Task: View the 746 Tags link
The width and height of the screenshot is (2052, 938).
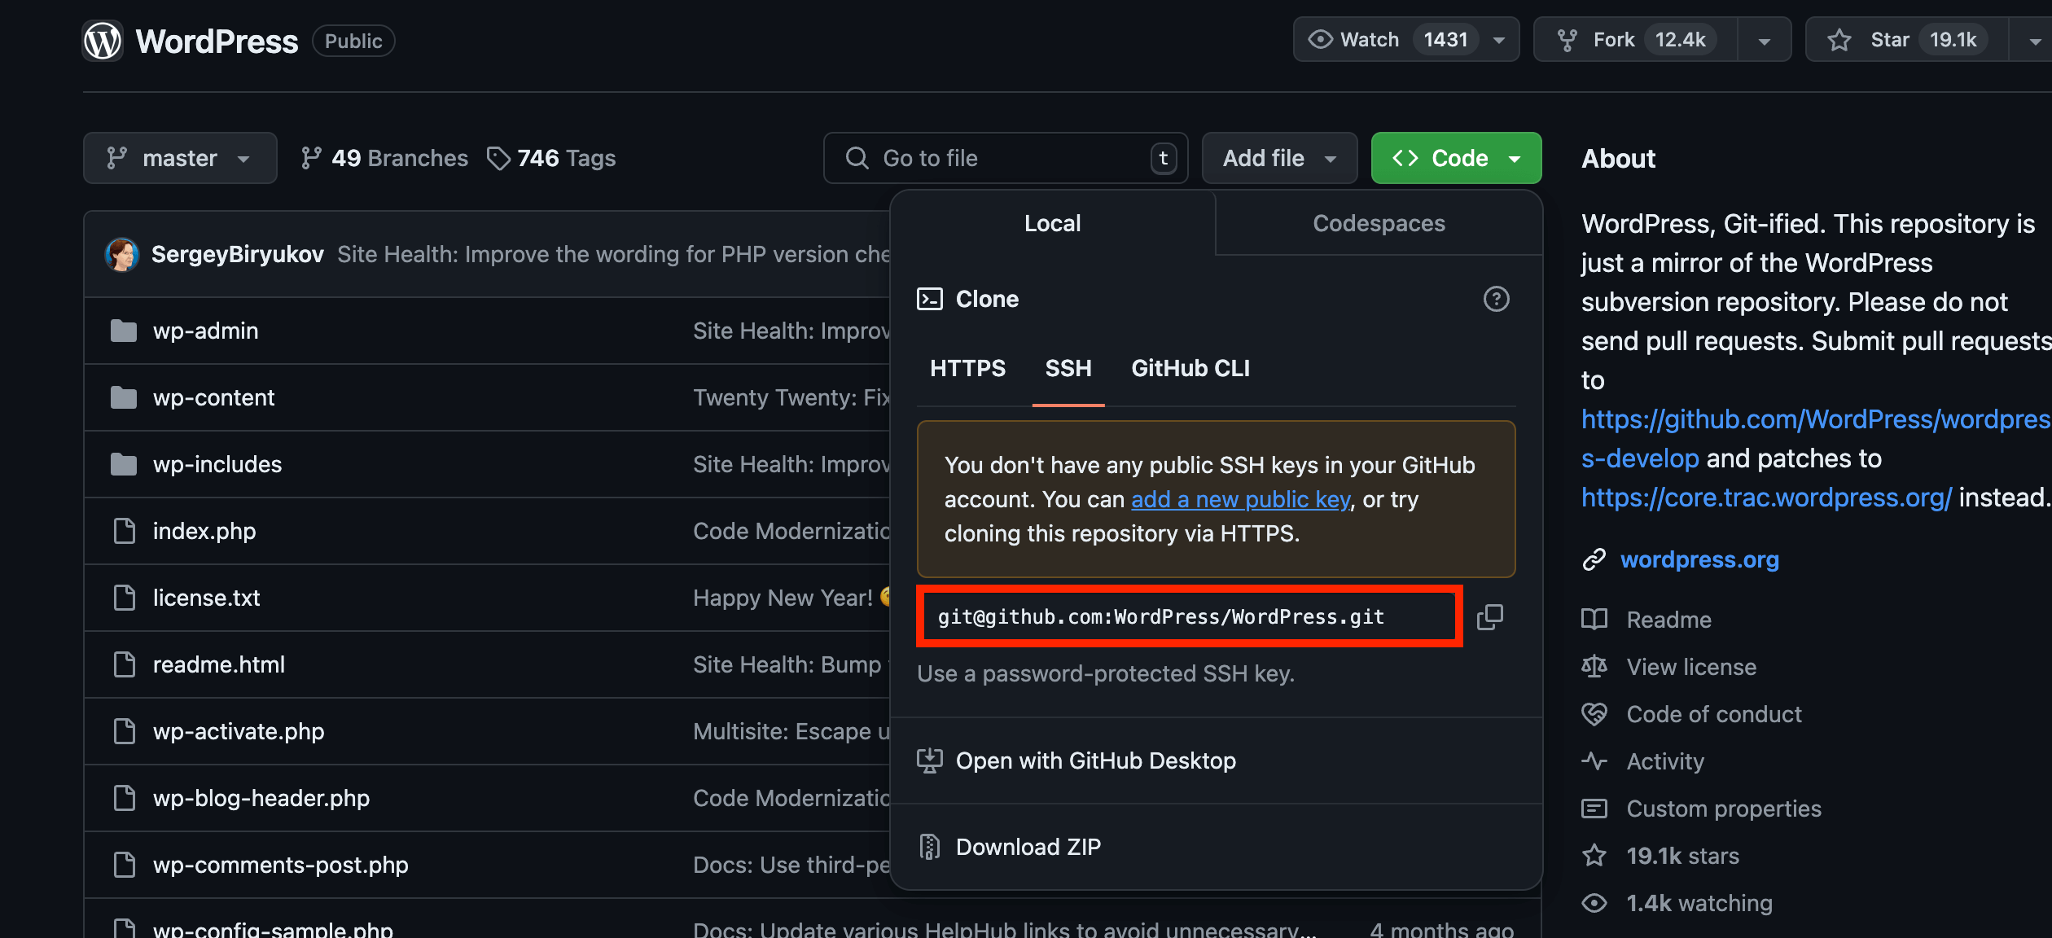Action: tap(551, 158)
